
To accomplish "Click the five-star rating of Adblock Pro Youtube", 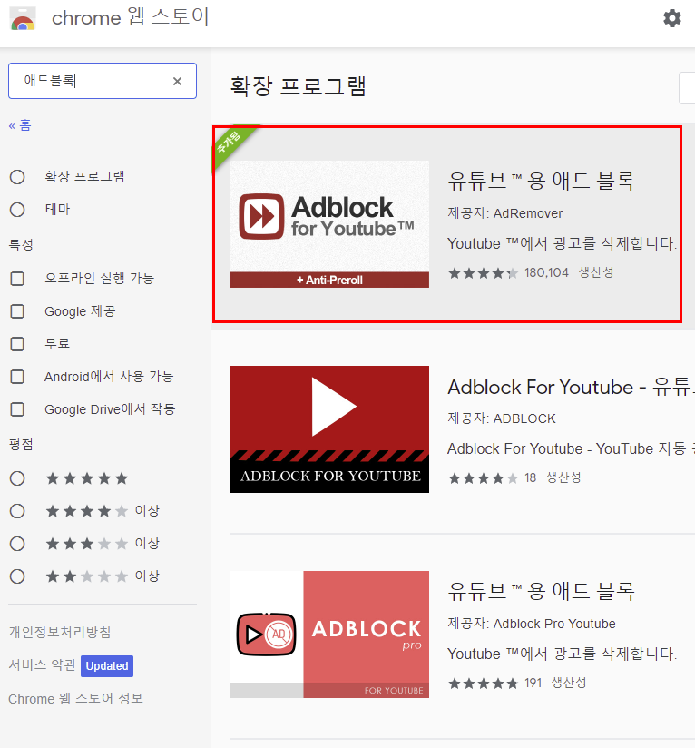I will 484,684.
